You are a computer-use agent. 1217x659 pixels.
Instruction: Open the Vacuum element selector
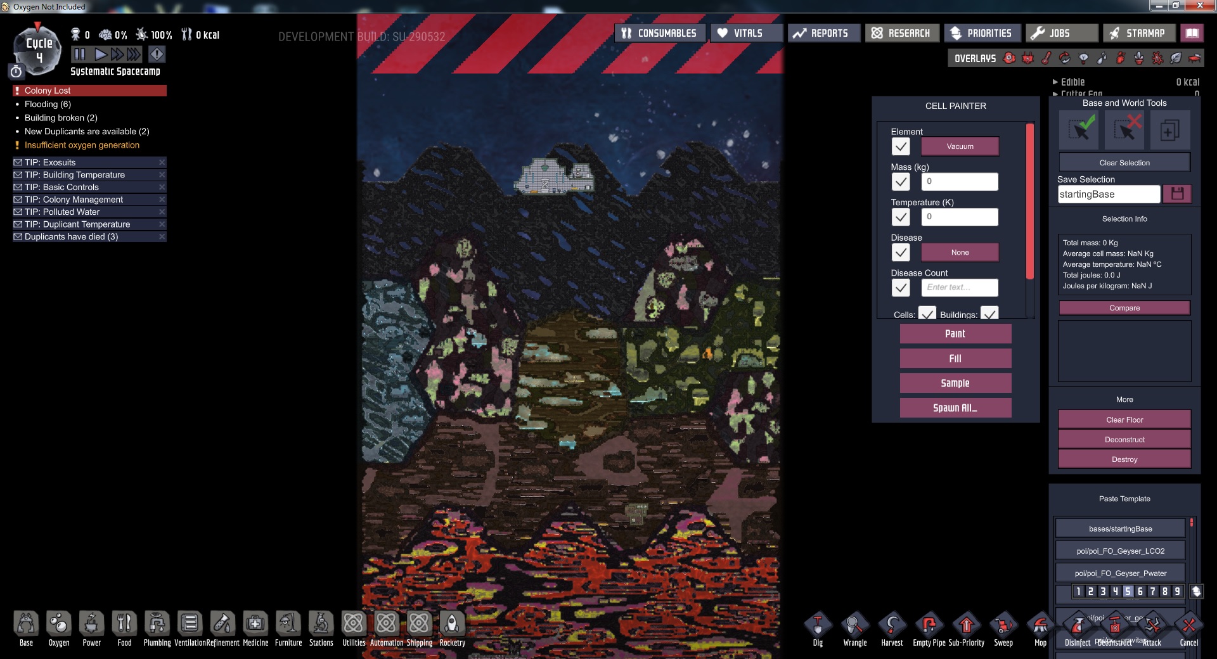coord(960,146)
